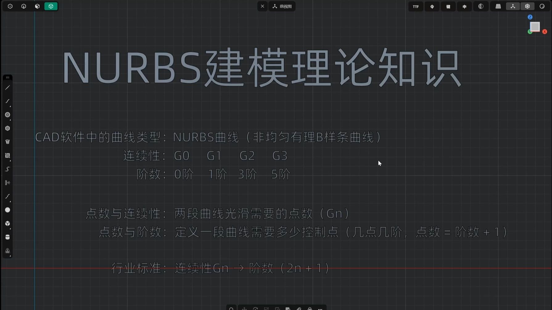Click the 连续性 G0 G1 G2 G3 text line

coord(205,156)
